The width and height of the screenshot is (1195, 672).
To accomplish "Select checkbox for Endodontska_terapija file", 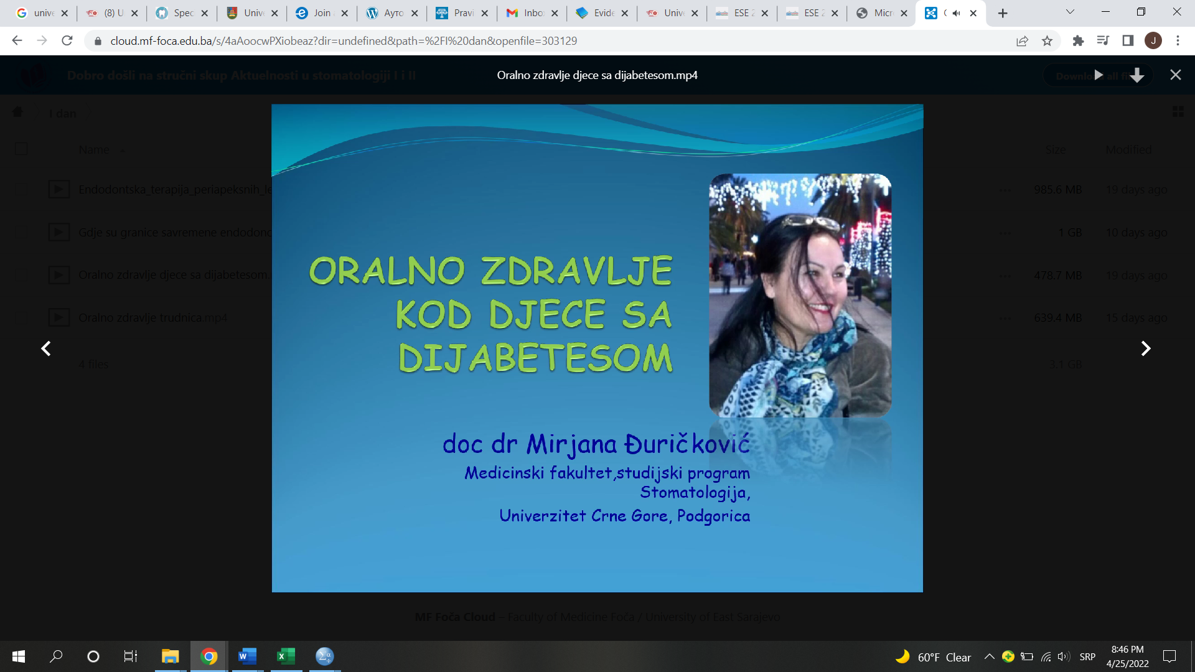I will tap(21, 189).
